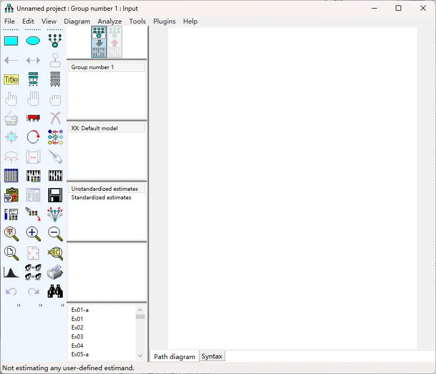Screen dimensions: 436x374
Task: Open Multiple-group analysis faces icon
Action: [33, 272]
